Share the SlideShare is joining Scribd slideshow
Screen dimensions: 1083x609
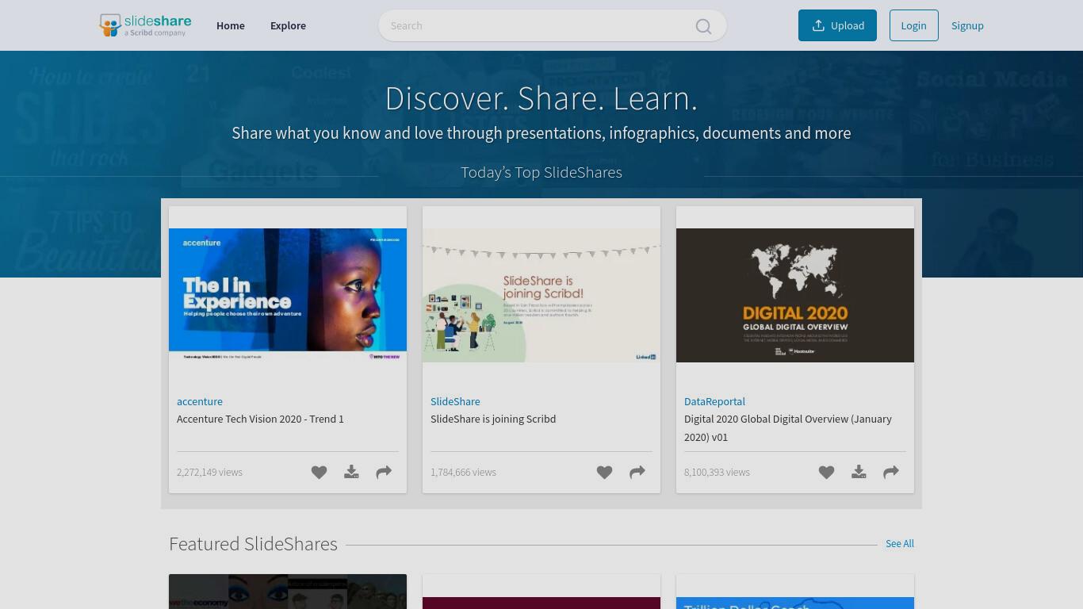pos(637,473)
